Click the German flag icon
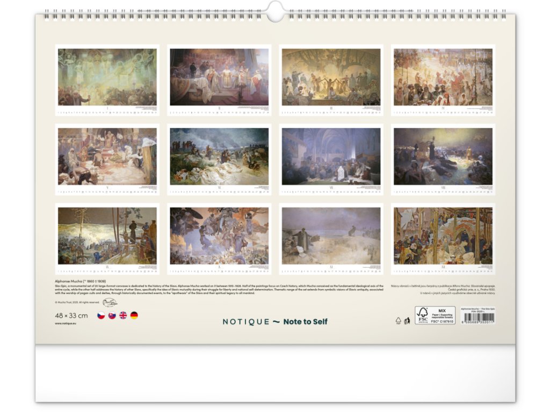 point(134,315)
